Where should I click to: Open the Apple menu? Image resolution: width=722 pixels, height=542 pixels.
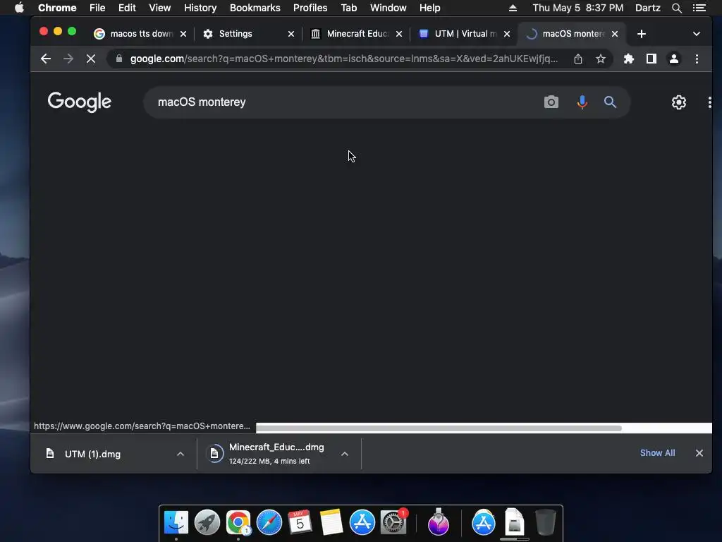pos(19,8)
